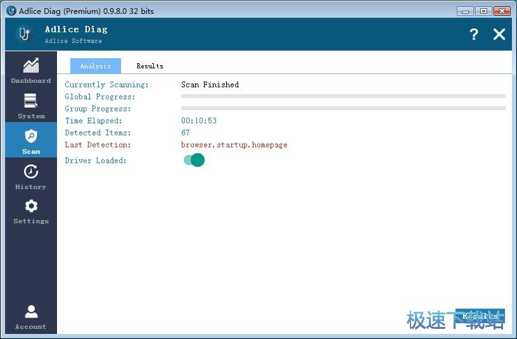Click the Adlice Diag stethoscope logo
The height and width of the screenshot is (339, 517).
[25, 34]
